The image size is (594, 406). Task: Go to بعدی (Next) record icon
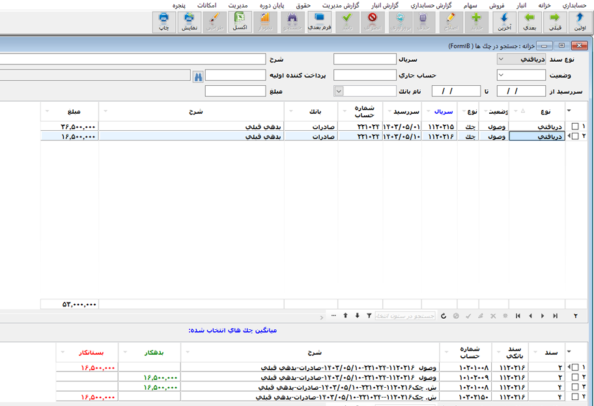tap(530, 22)
